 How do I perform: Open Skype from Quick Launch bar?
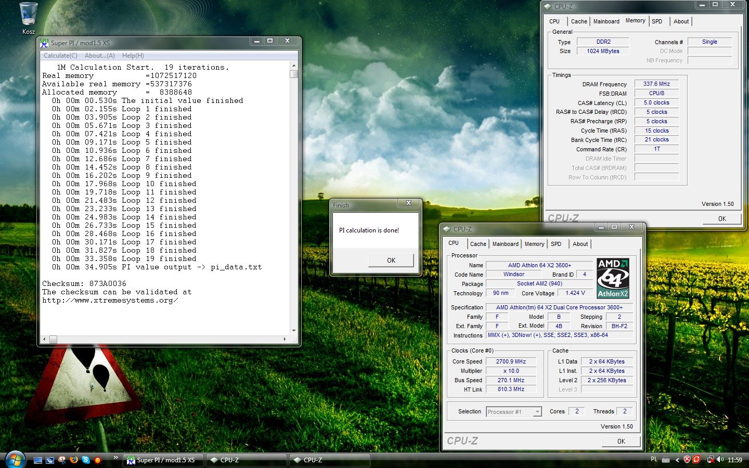pyautogui.click(x=85, y=460)
